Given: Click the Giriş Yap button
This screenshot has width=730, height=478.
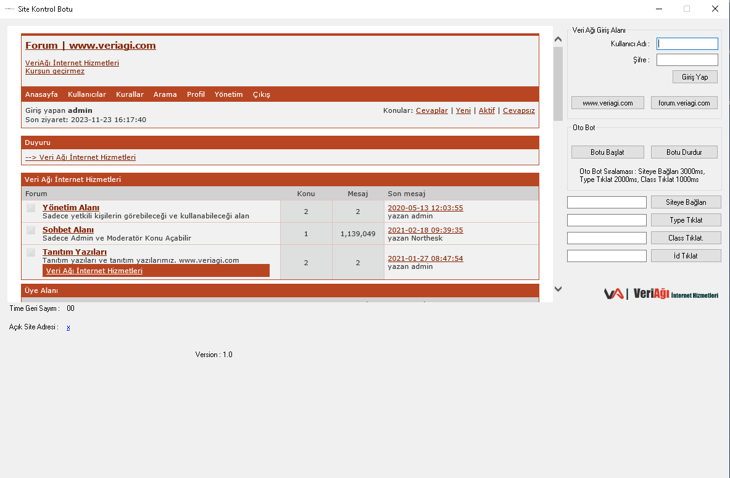Looking at the screenshot, I should [695, 77].
